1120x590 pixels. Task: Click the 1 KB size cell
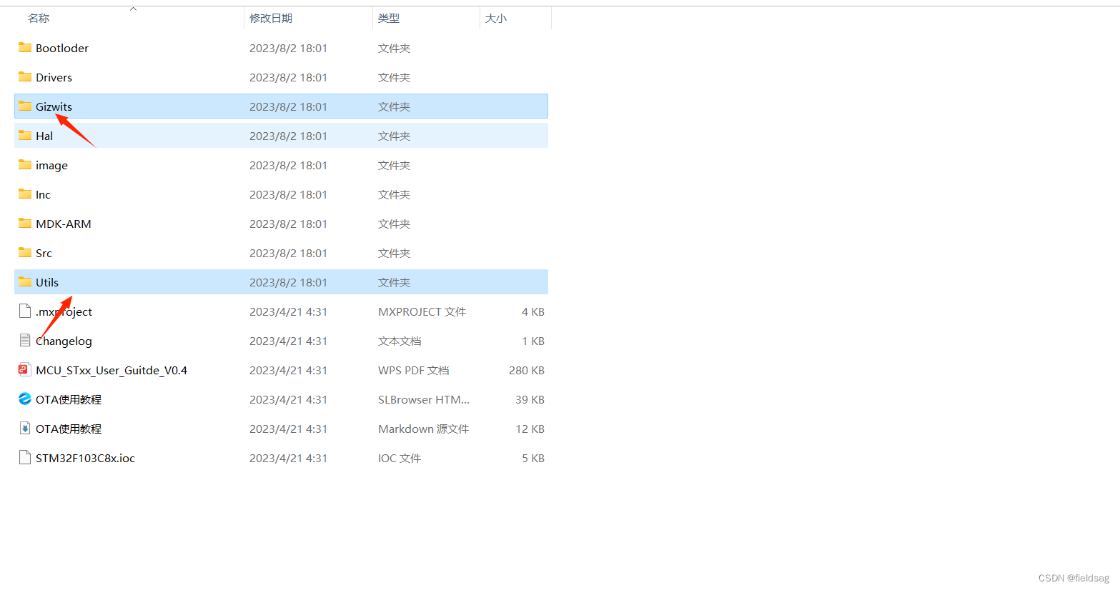point(533,341)
